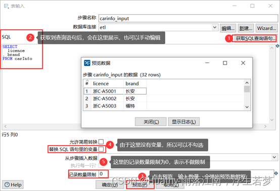Maximize the 预览数据 dialog
The image size is (280, 191).
(x=225, y=63)
